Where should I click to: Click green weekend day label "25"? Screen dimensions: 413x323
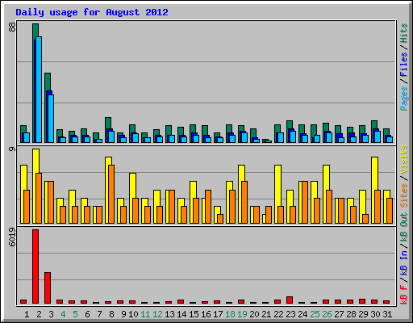[x=315, y=314]
